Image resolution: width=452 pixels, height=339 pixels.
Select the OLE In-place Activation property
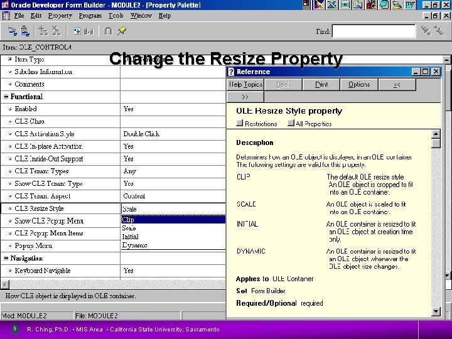(x=60, y=146)
